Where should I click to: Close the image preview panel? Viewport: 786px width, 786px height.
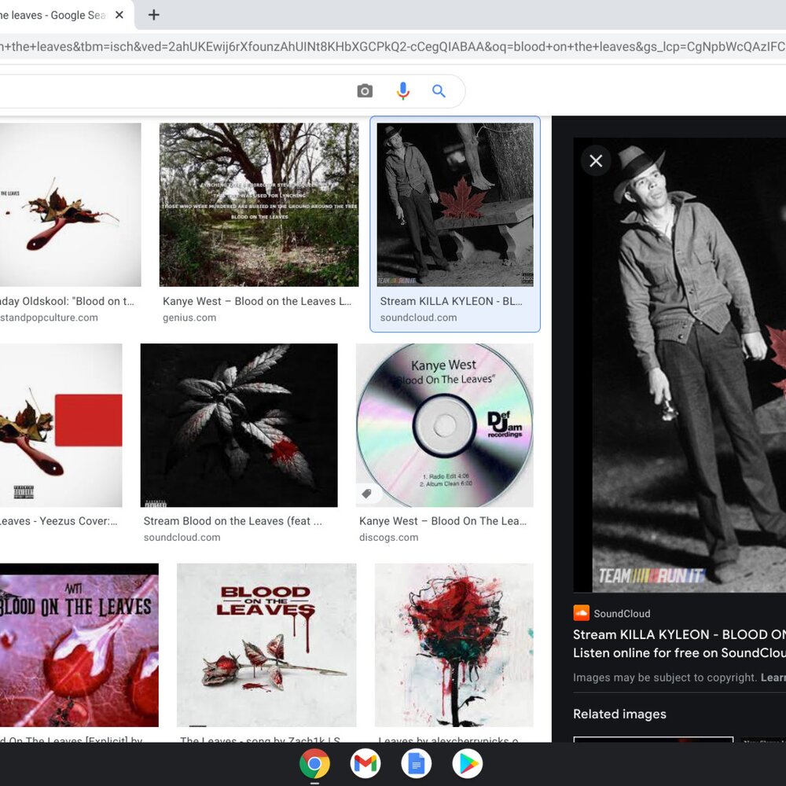[596, 161]
